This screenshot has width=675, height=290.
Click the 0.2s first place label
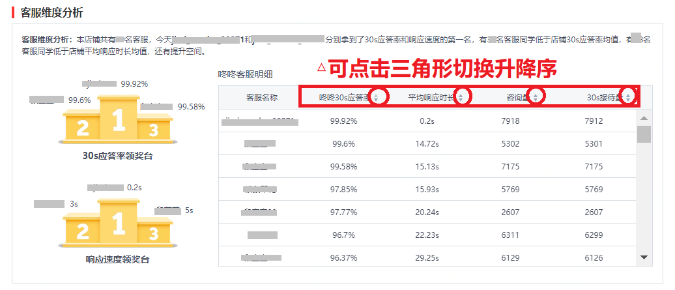[135, 188]
